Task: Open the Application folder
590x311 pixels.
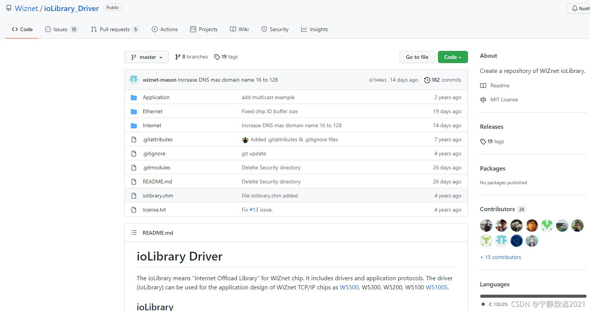Action: (156, 97)
